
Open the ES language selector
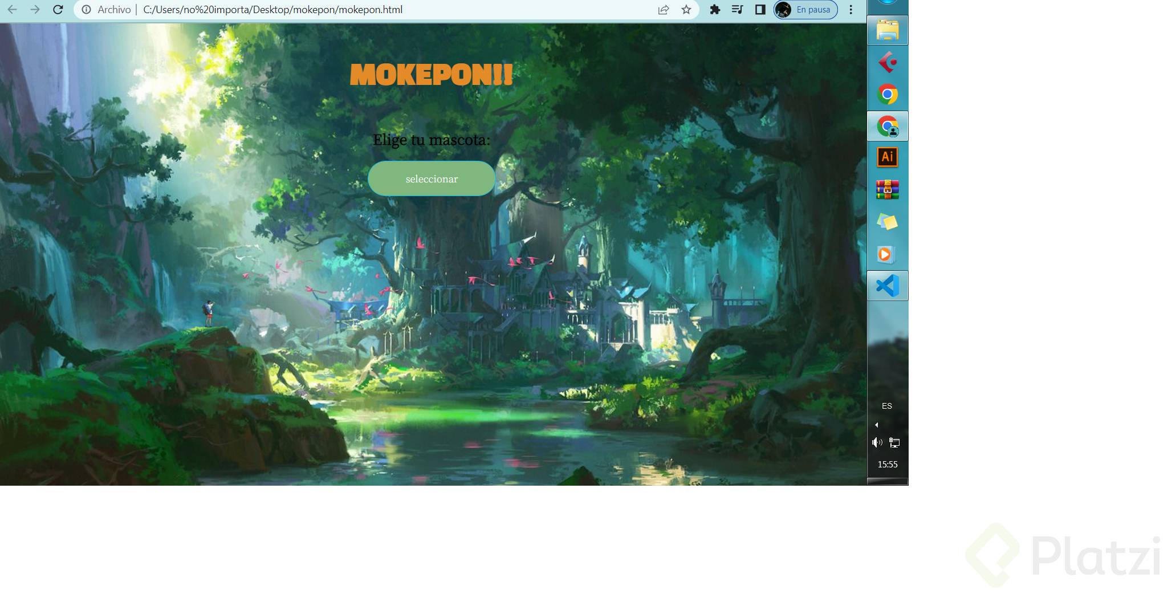(887, 406)
